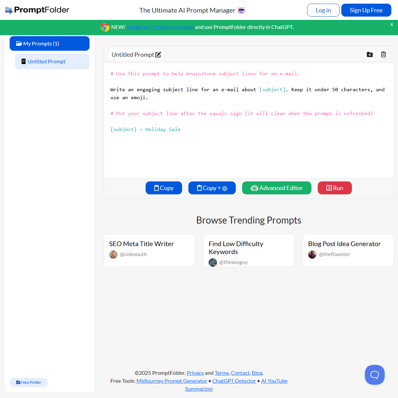Click the edit pencil icon next to Untitled Prompt

158,55
